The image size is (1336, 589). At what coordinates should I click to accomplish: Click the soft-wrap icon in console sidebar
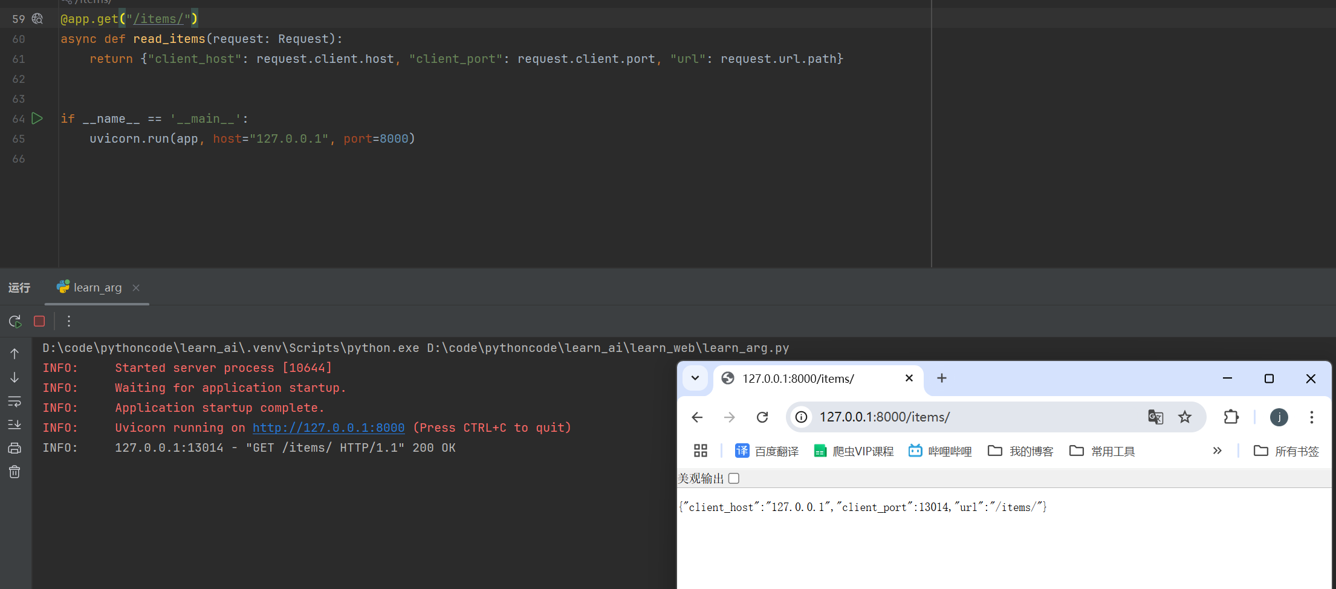(x=15, y=402)
